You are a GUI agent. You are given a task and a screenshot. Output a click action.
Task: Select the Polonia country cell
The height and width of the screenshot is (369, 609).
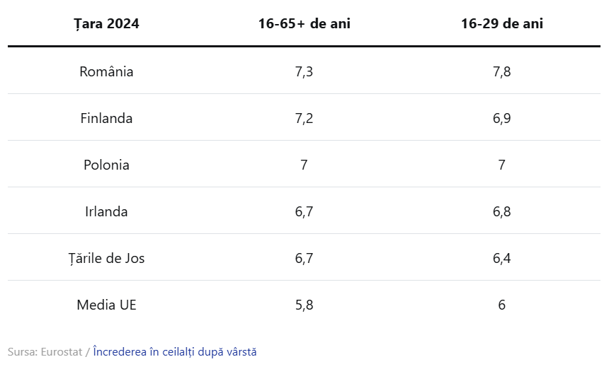pos(106,165)
